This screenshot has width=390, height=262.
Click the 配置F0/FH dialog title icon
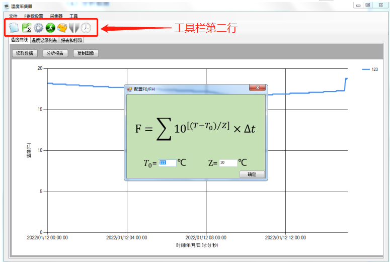click(x=129, y=89)
